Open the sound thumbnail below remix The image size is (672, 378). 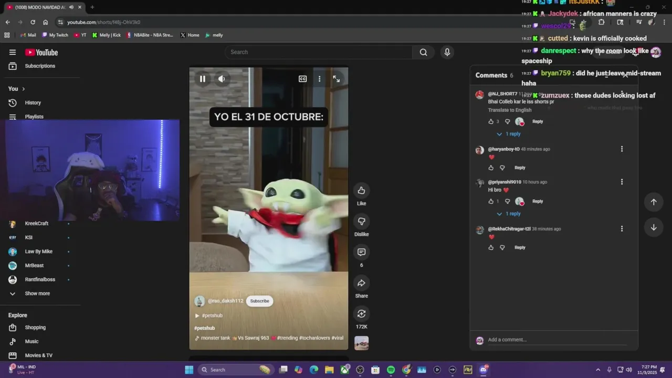point(361,343)
